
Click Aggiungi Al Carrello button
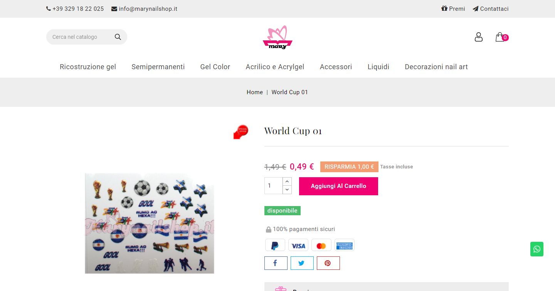(338, 186)
